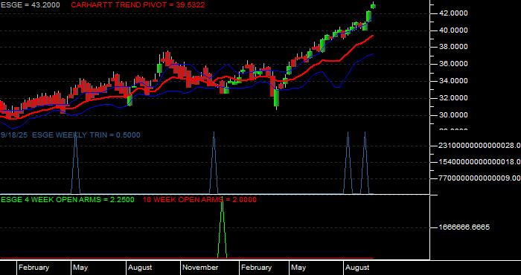Click the November weekly TRIN spike
The image size is (521, 275).
[x=214, y=163]
